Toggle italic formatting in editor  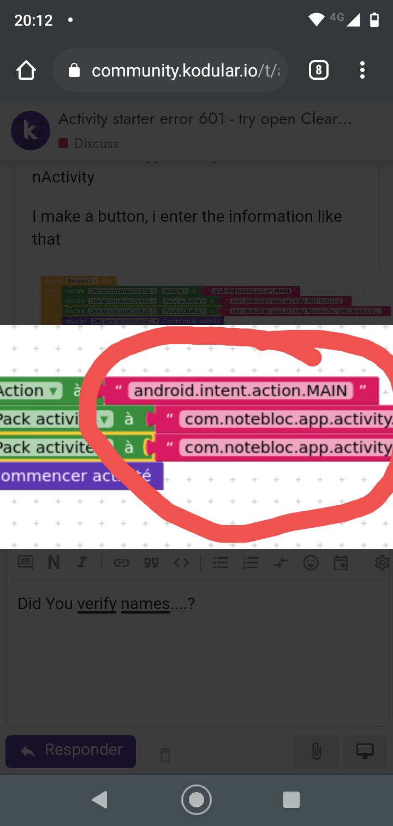82,562
